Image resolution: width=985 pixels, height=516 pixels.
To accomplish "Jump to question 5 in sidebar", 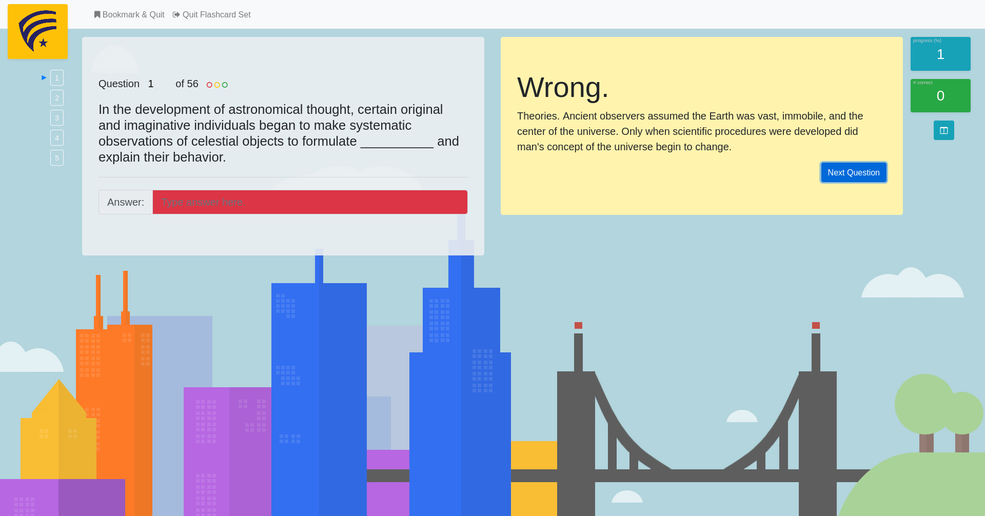I will point(57,158).
